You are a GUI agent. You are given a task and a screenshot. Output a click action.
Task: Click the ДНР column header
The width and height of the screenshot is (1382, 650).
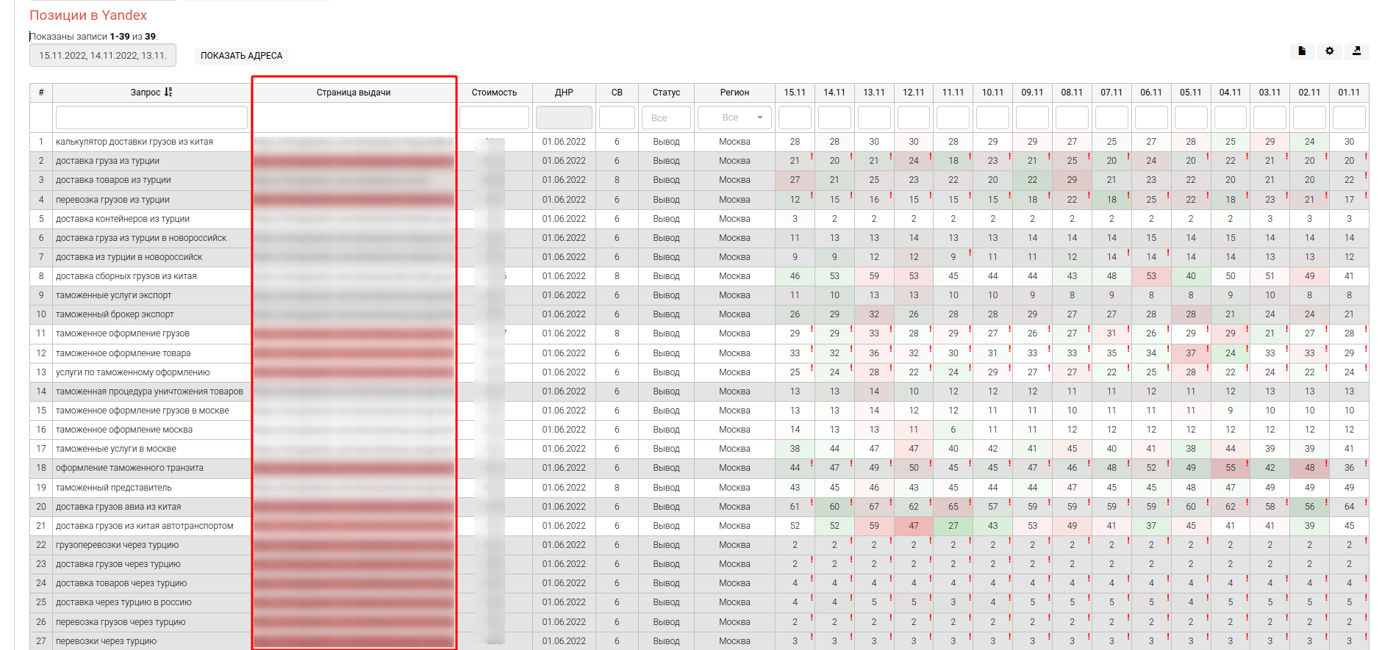tap(564, 93)
